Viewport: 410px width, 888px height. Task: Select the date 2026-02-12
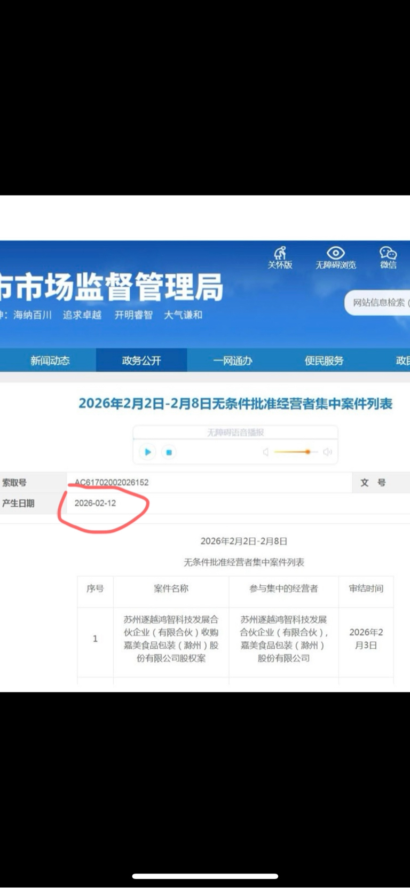click(95, 503)
